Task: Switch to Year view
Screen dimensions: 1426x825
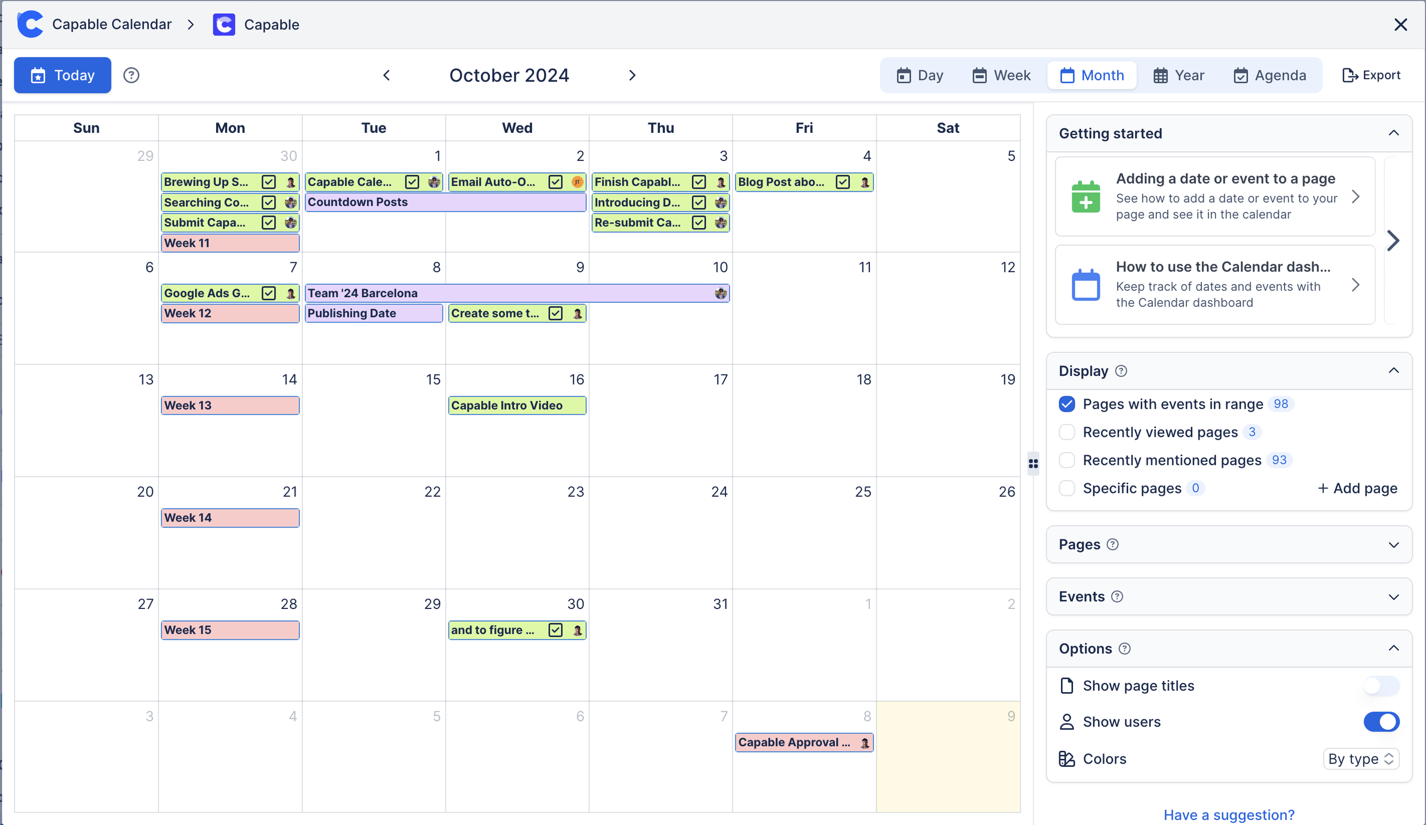Action: point(1178,75)
